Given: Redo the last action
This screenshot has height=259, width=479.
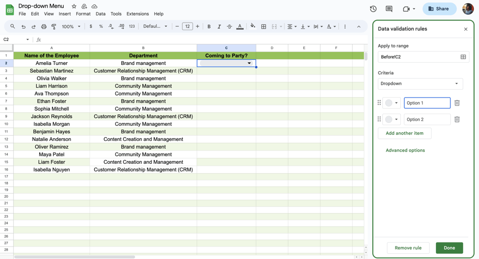Looking at the screenshot, I should point(34,26).
